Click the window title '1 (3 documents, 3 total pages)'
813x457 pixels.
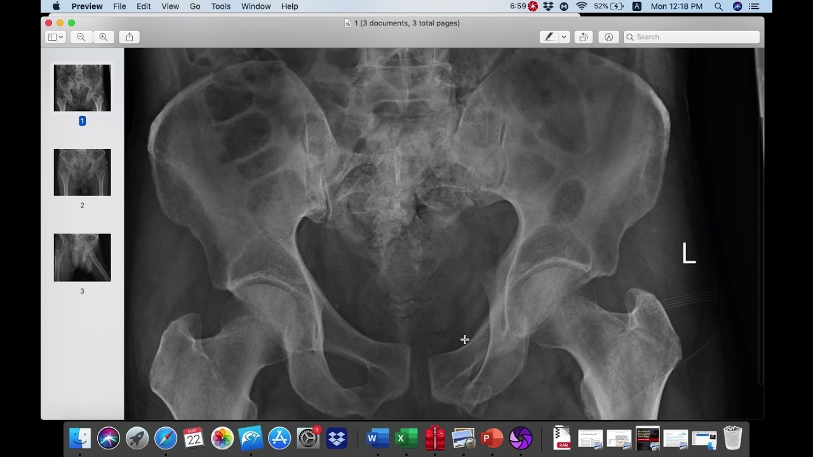click(x=406, y=23)
